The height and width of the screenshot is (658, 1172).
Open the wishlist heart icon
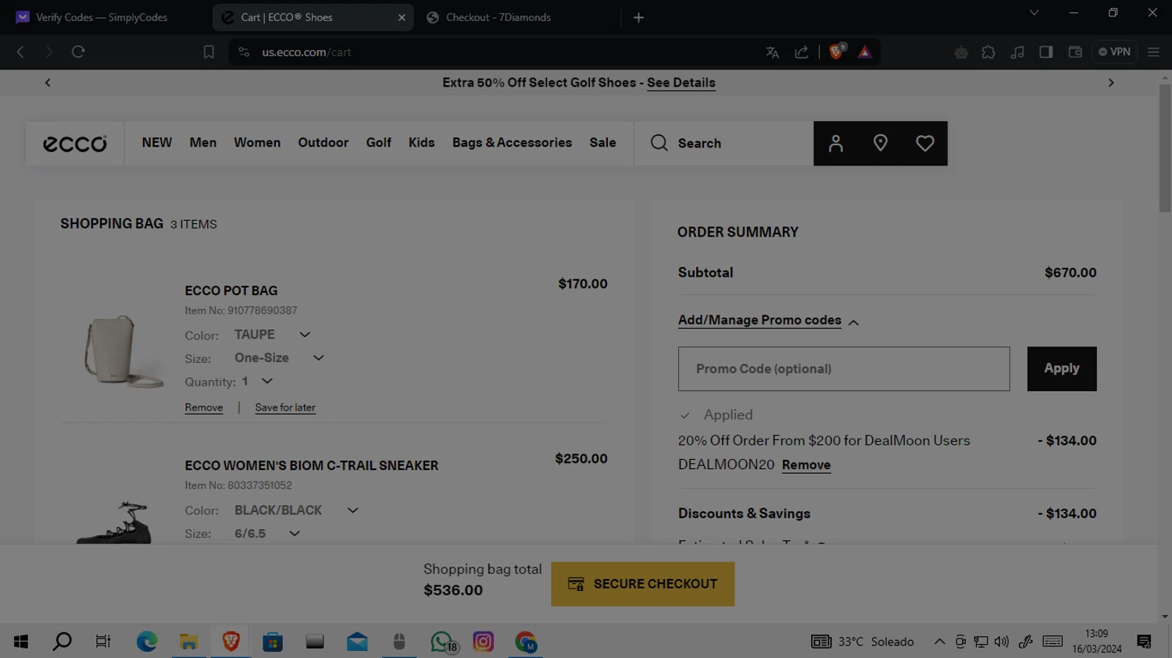tap(925, 144)
